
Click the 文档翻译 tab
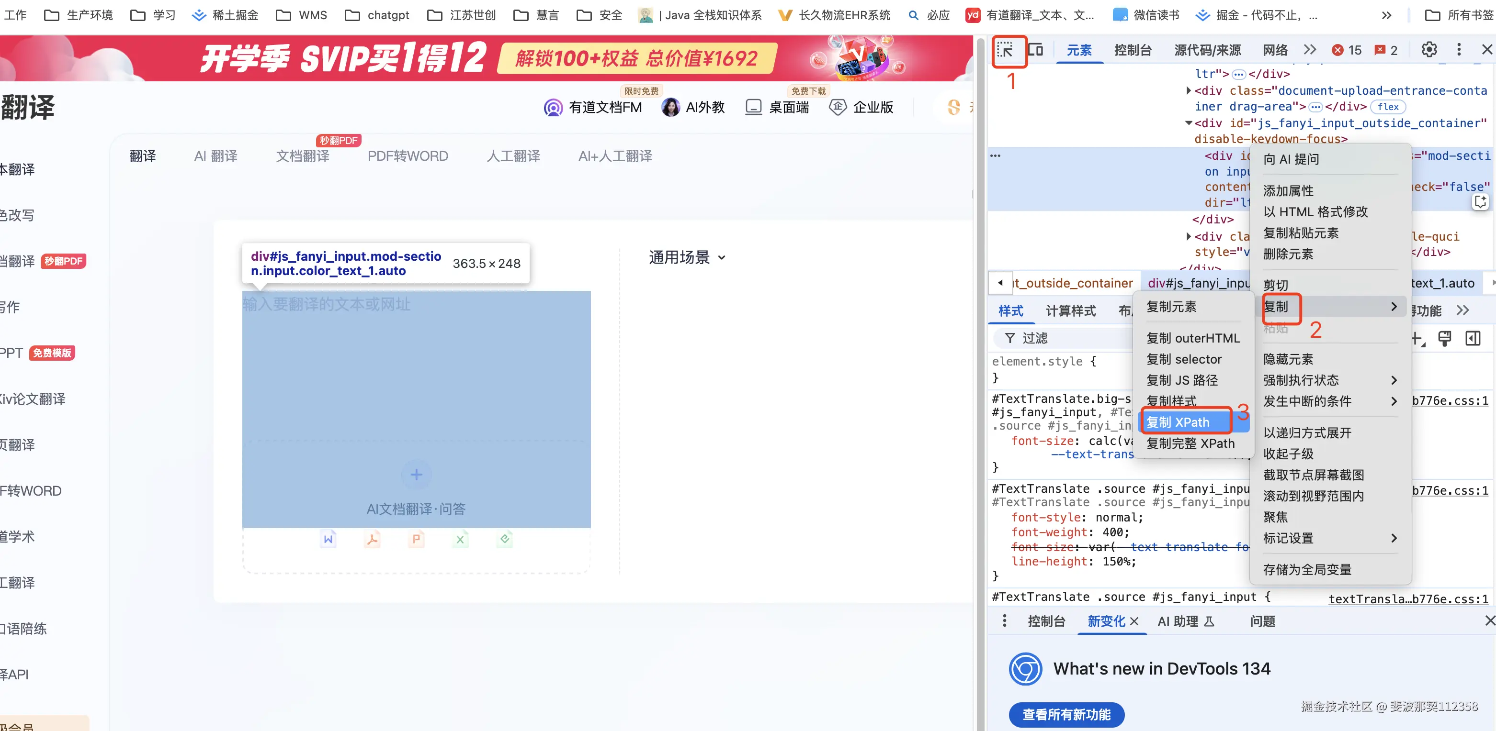[303, 156]
